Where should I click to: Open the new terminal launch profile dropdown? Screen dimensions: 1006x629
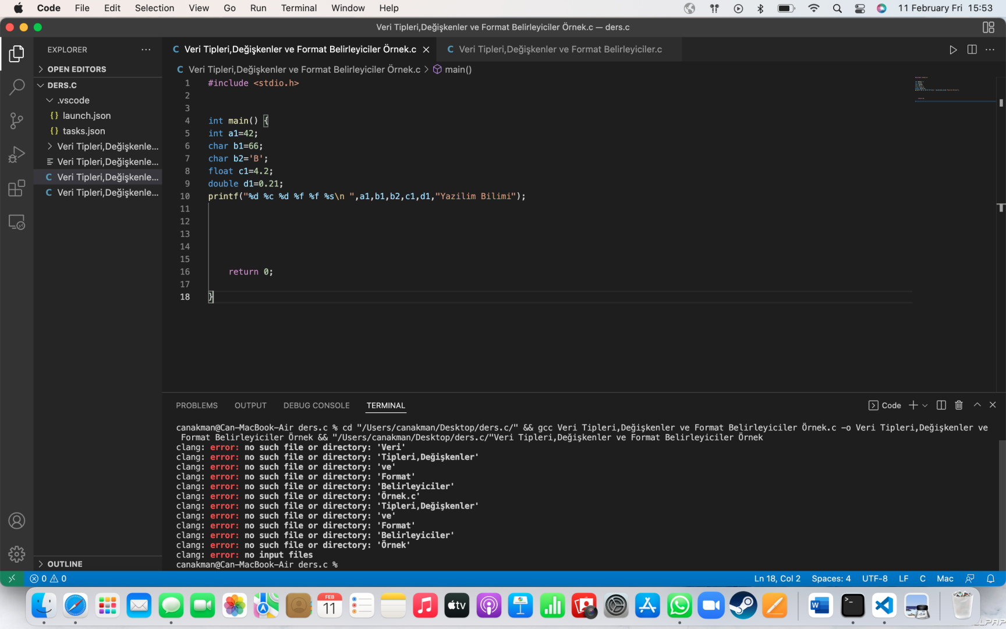pyautogui.click(x=925, y=405)
